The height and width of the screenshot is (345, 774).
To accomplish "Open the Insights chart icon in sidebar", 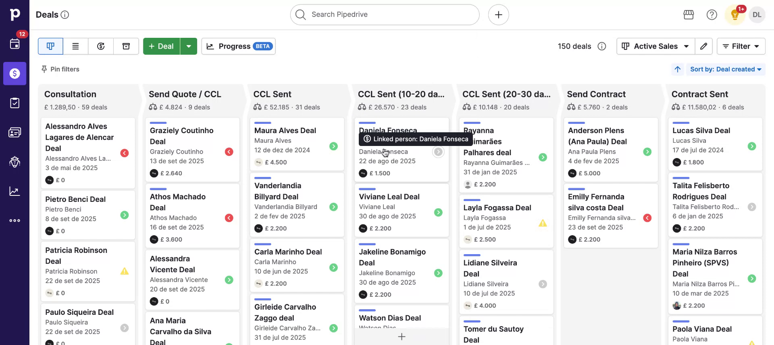I will tap(15, 191).
